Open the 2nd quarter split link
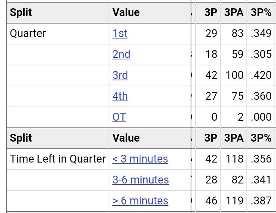The height and width of the screenshot is (213, 276). click(121, 54)
